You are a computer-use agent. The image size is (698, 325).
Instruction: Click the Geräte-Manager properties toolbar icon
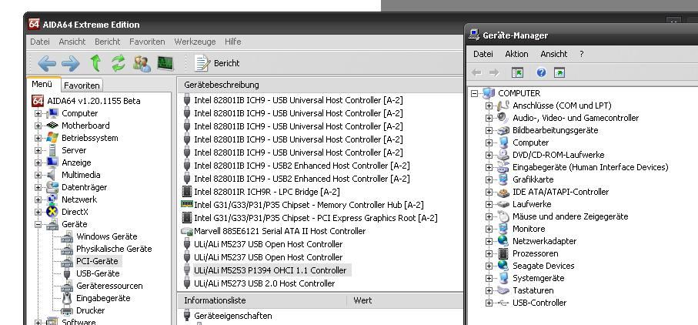pyautogui.click(x=517, y=72)
